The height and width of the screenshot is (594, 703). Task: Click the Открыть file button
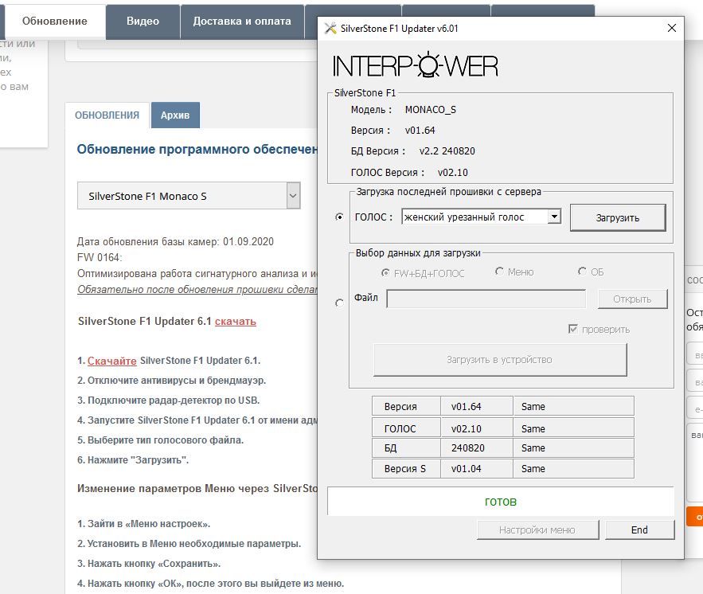point(631,299)
